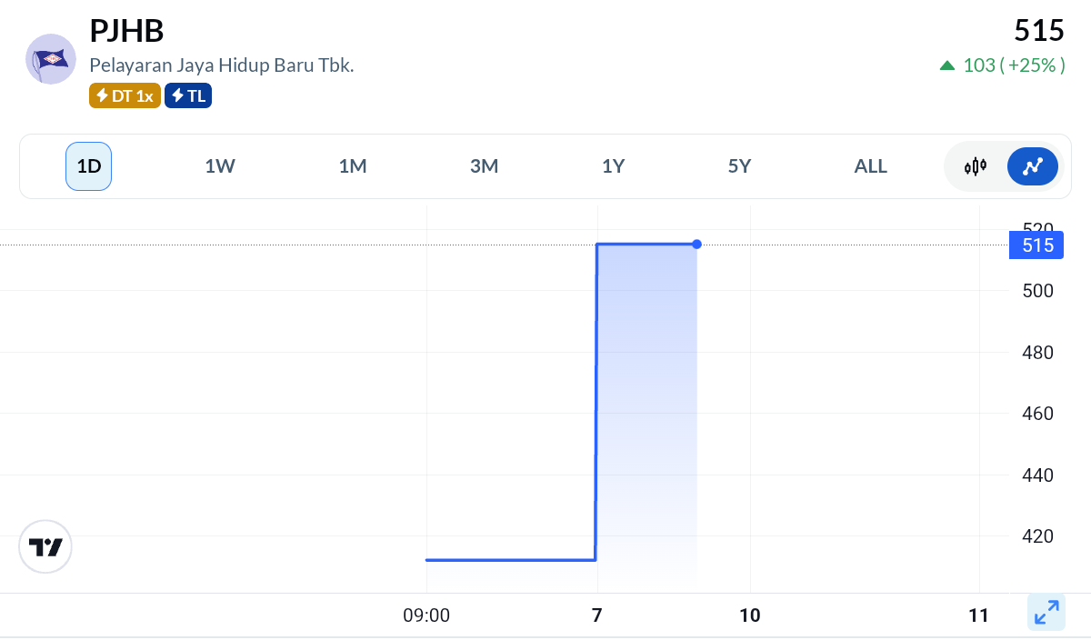
Task: Click the blue 515 price axis label
Action: pyautogui.click(x=1036, y=245)
